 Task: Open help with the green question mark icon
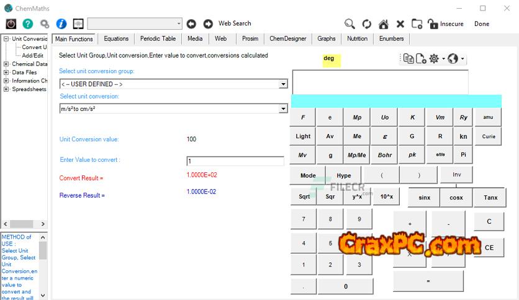(28, 24)
